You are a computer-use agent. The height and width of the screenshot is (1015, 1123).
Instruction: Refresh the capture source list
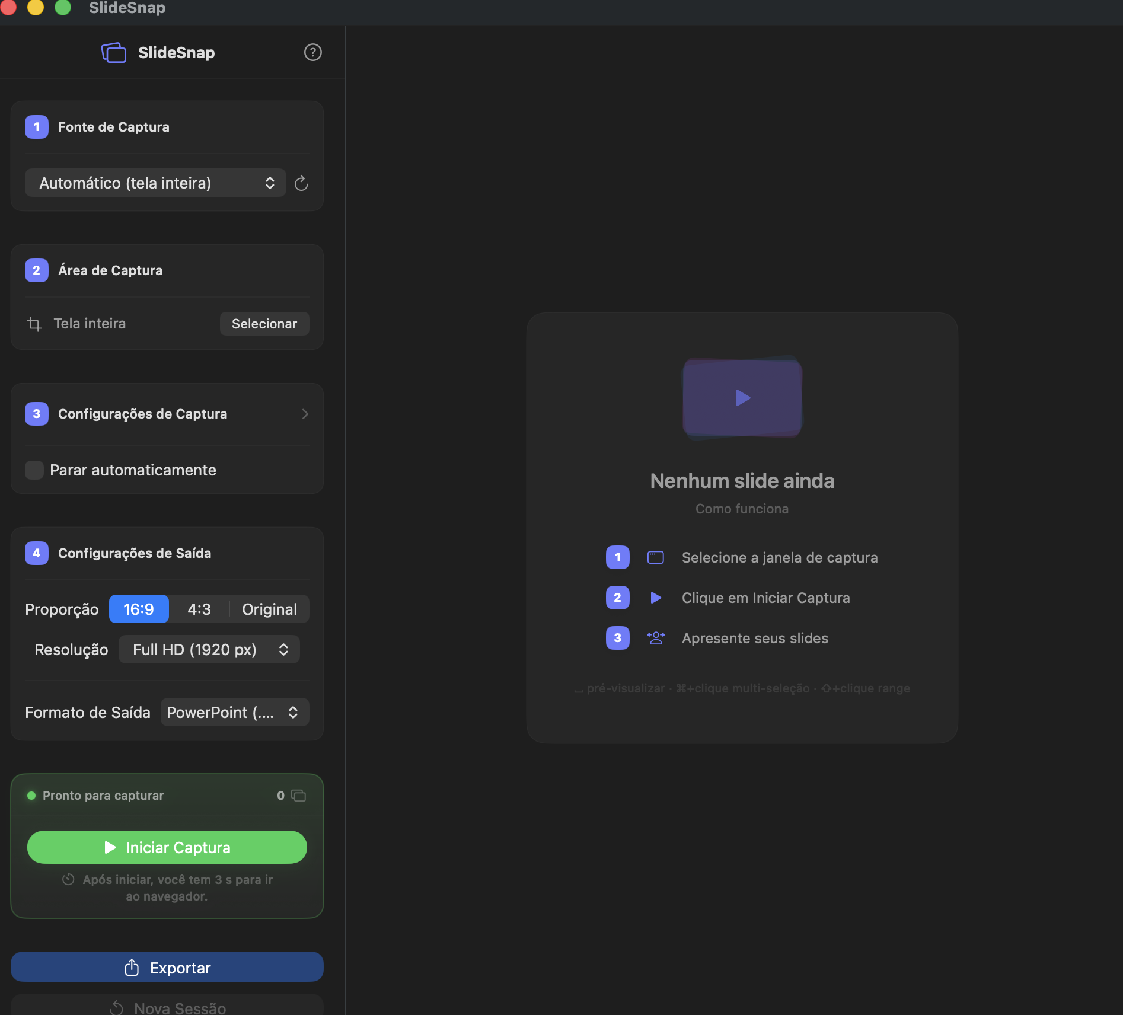(x=301, y=183)
